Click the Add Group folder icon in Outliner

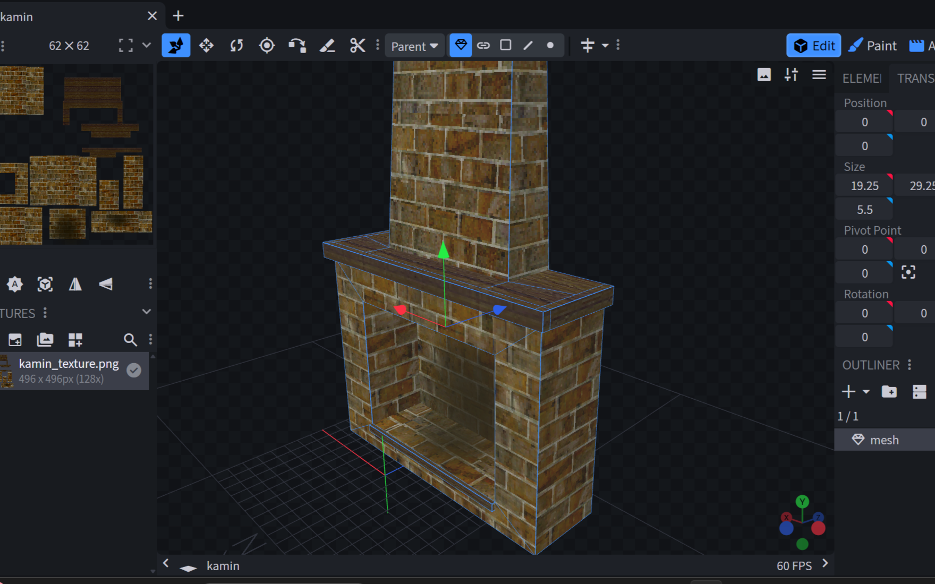tap(889, 392)
